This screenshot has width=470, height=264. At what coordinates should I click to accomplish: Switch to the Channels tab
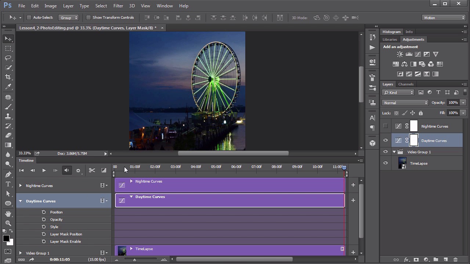406,84
